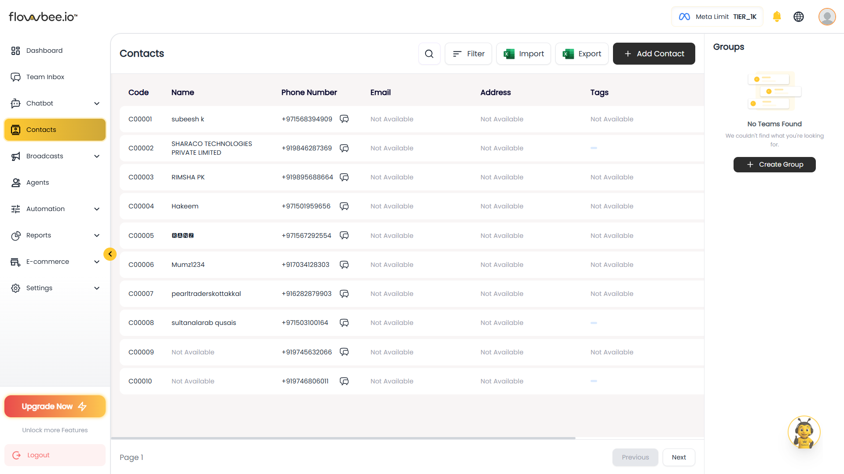Click the Reports pie chart icon
844x474 pixels.
click(x=16, y=235)
